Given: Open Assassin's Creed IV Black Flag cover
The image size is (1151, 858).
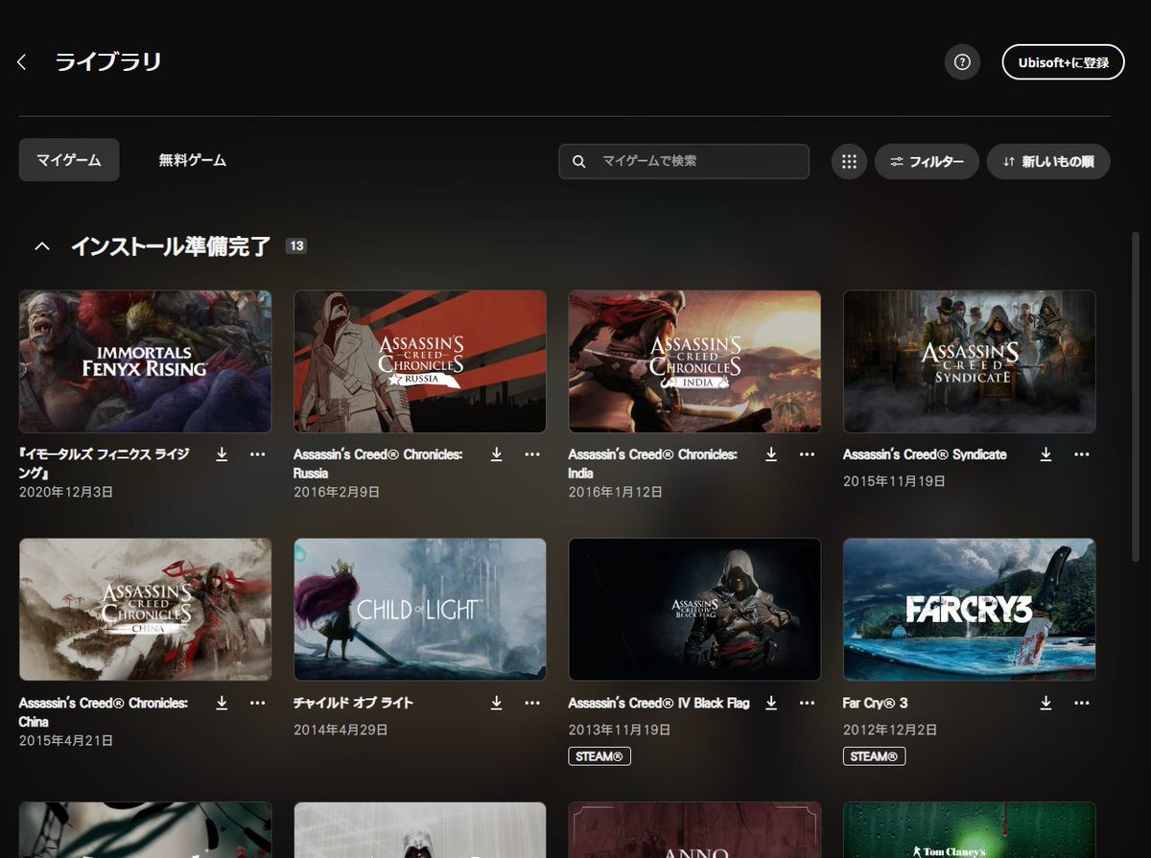Looking at the screenshot, I should 694,609.
